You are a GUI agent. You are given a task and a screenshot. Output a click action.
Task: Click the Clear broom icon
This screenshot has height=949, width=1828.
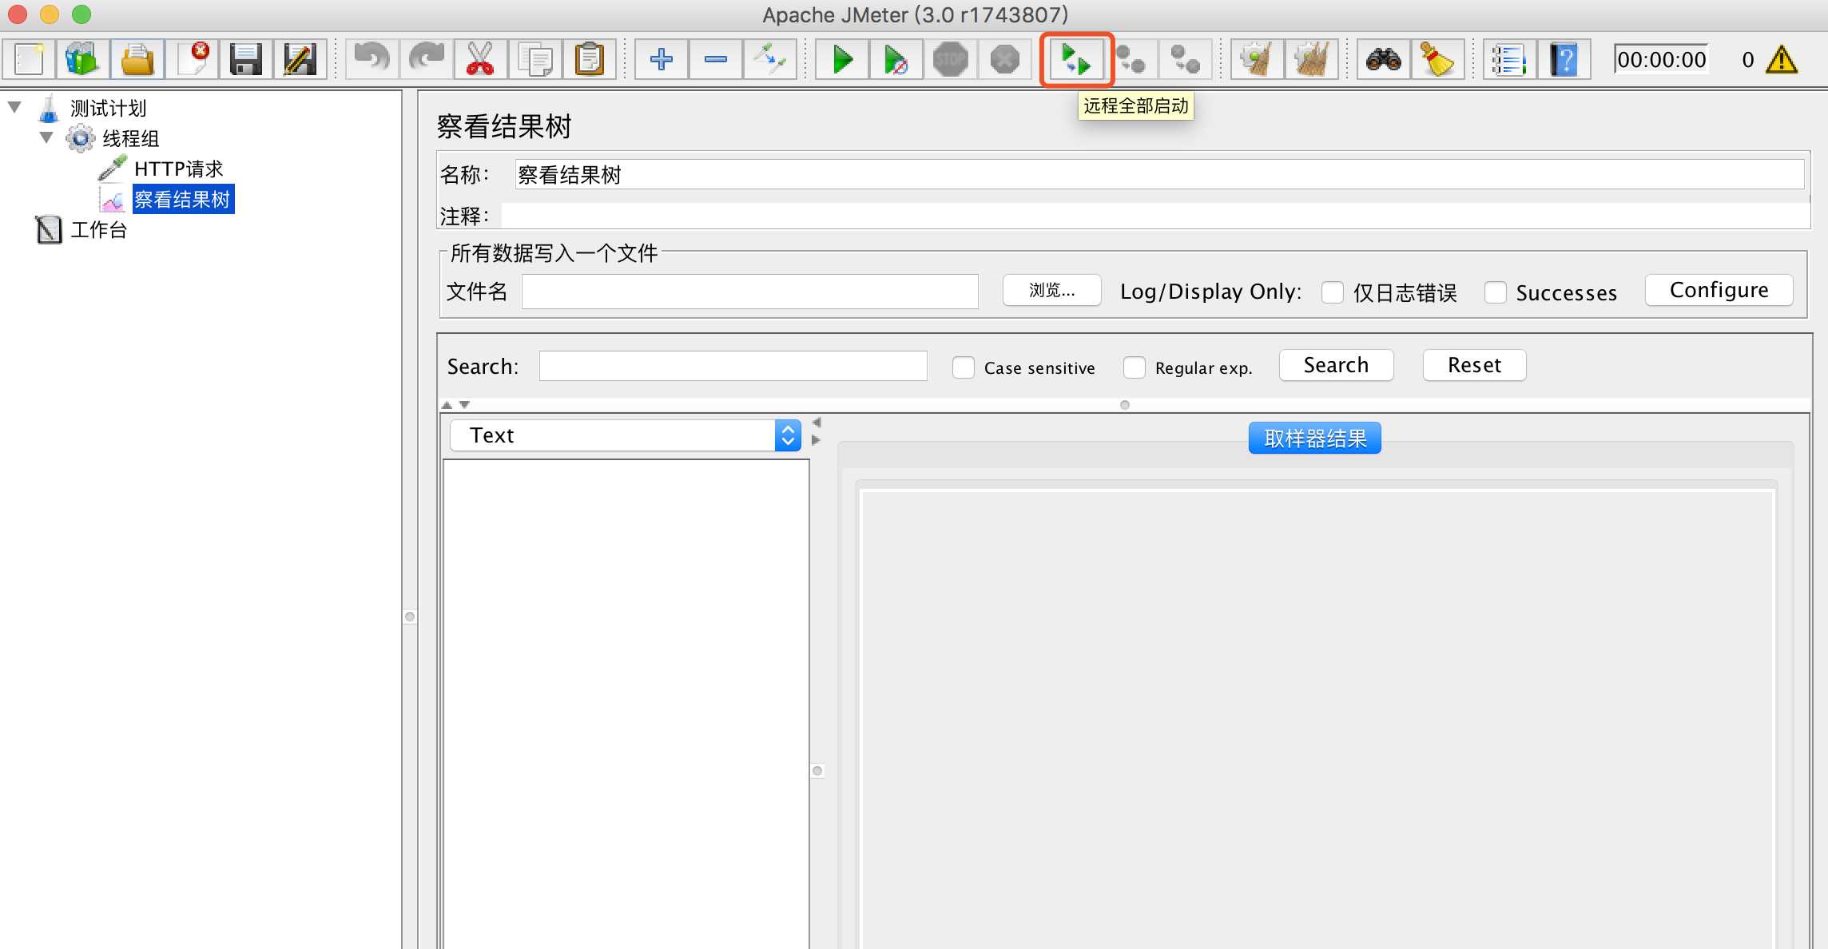coord(1257,59)
